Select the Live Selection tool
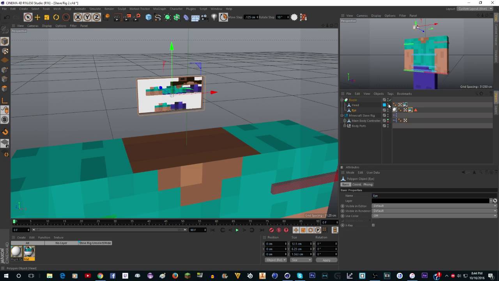499x281 pixels. pos(28,17)
